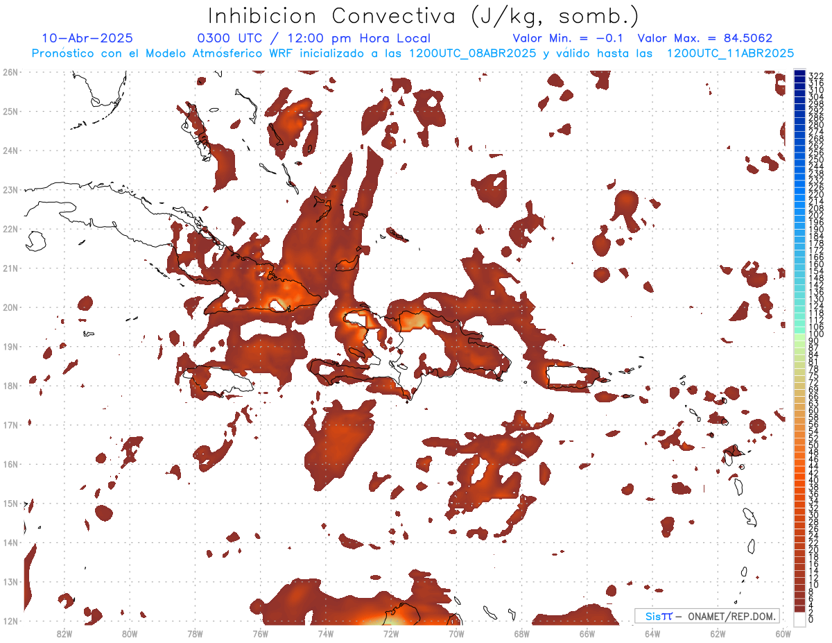Viewport: 832px width, 643px height.
Task: Click the 62W longitude label
Action: coord(718,633)
